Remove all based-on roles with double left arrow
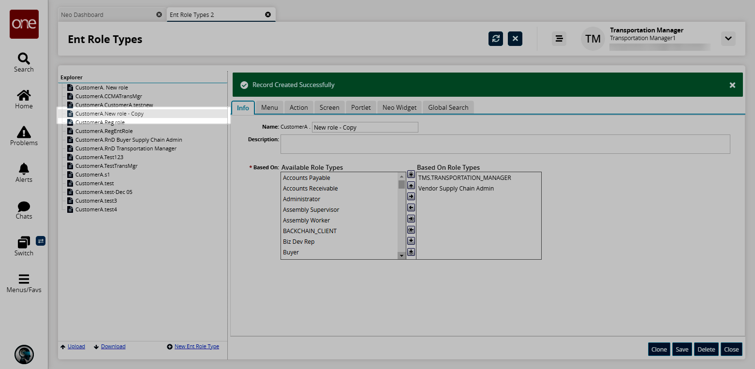The image size is (755, 369). coord(411,230)
